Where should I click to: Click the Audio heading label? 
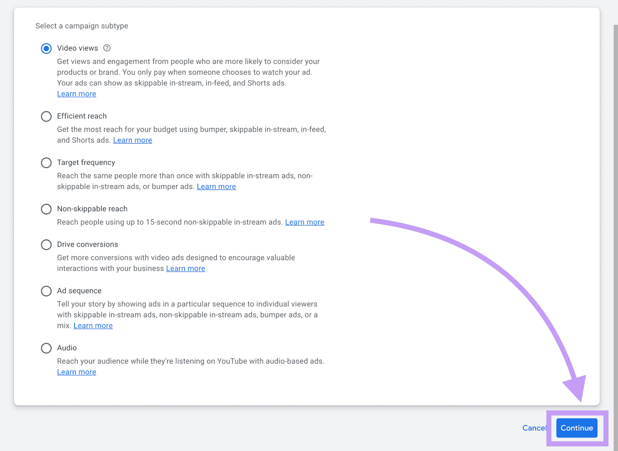[67, 348]
